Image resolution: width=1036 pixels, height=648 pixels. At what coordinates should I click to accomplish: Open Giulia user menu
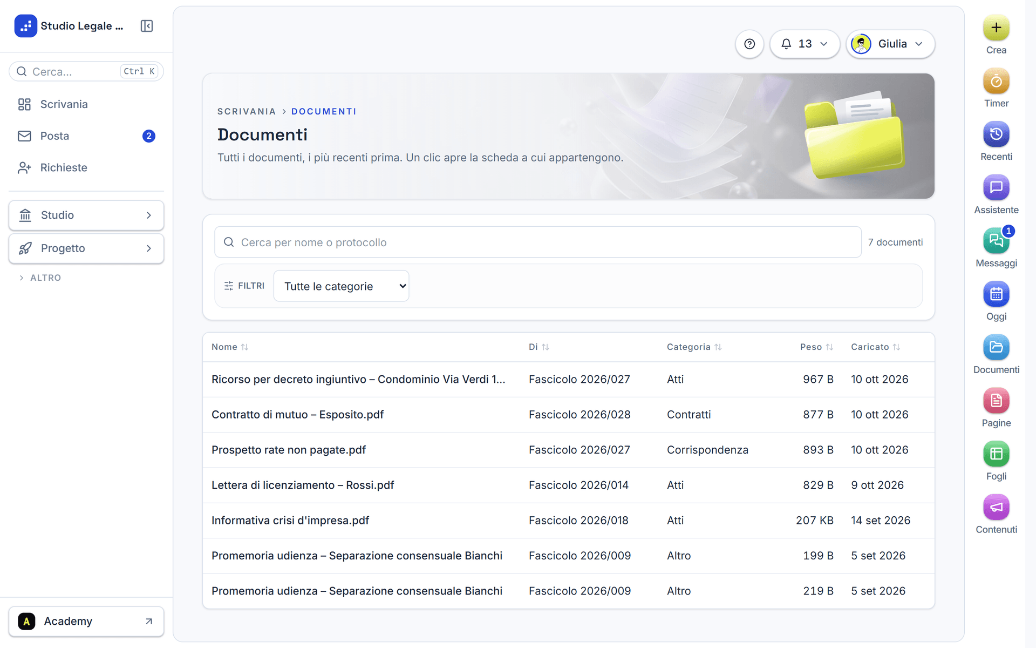(890, 44)
